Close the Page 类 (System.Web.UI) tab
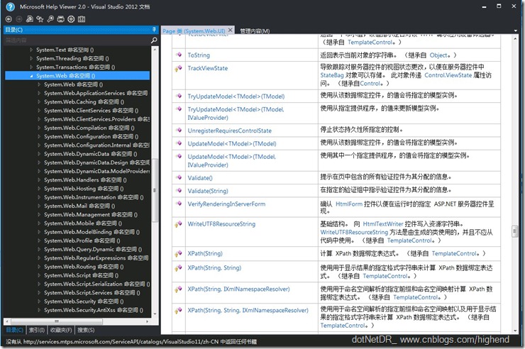This screenshot has height=349, width=525. click(x=231, y=30)
